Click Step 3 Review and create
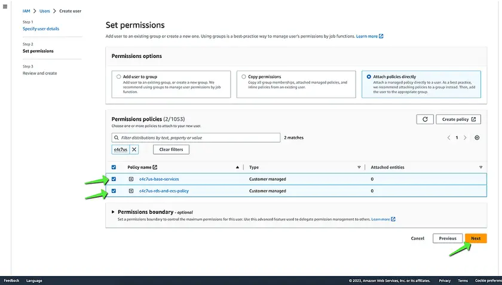This screenshot has height=285, width=502. pyautogui.click(x=39, y=73)
